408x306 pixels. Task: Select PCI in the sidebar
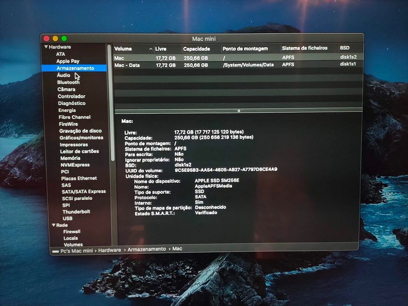pyautogui.click(x=65, y=172)
